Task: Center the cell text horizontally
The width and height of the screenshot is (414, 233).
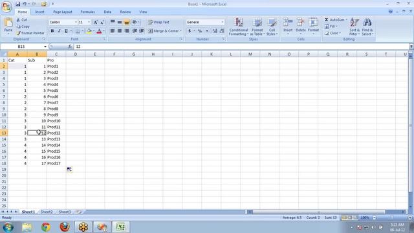Action: 120,31
